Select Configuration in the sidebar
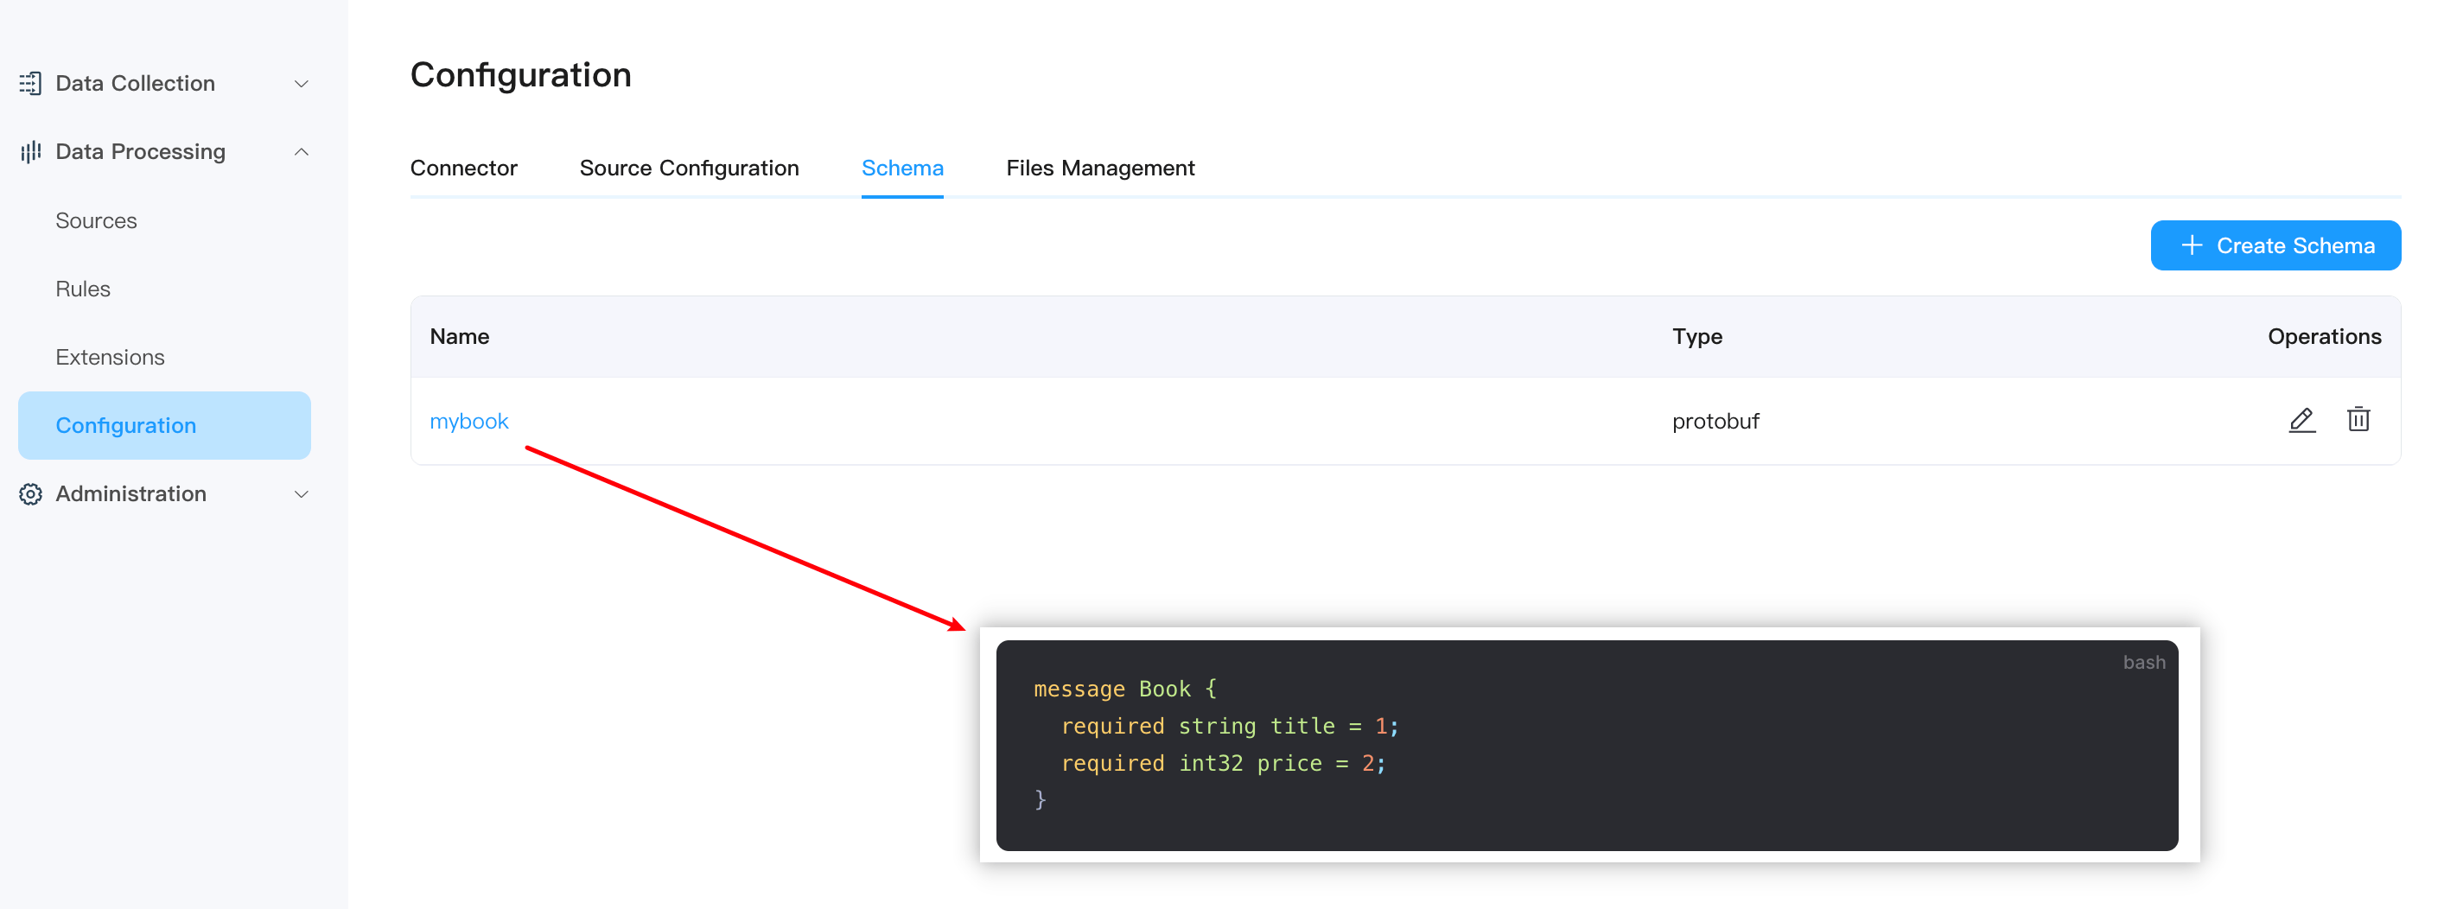The width and height of the screenshot is (2444, 909). coord(126,426)
